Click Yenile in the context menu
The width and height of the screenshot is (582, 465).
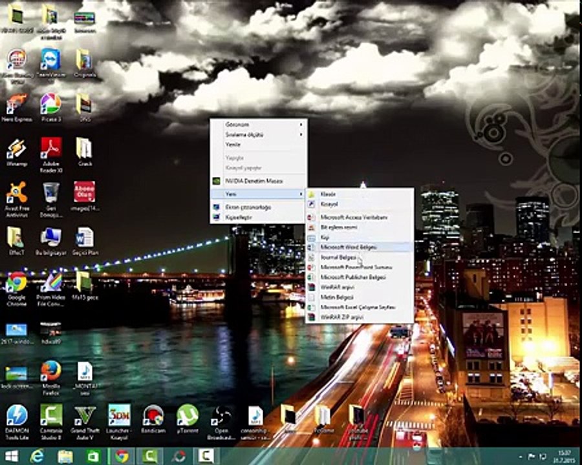[x=233, y=145]
